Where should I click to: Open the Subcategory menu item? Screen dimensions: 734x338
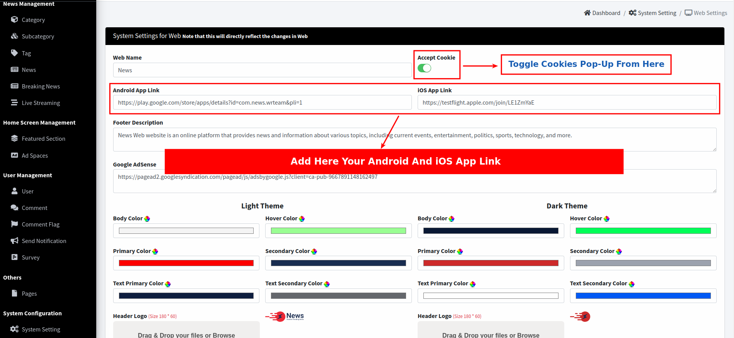(38, 37)
